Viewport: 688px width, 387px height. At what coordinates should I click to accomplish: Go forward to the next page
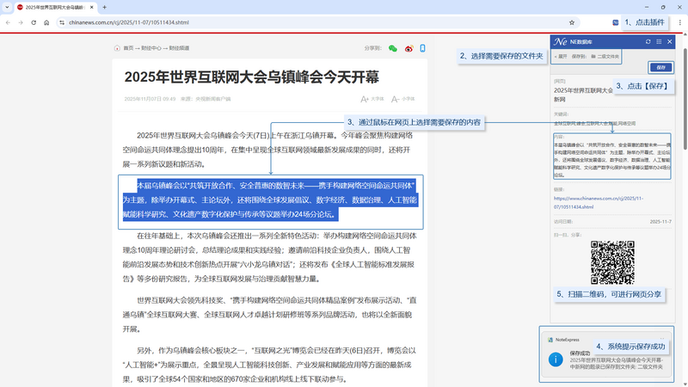coord(21,22)
